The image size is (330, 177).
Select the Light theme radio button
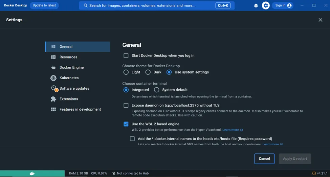(x=126, y=72)
